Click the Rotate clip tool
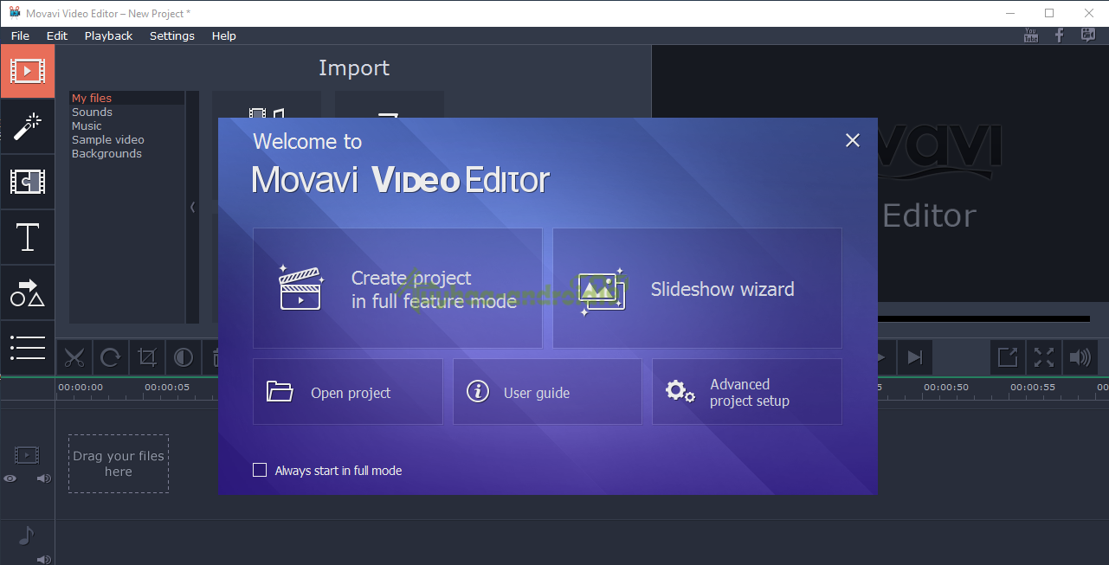 coord(111,356)
